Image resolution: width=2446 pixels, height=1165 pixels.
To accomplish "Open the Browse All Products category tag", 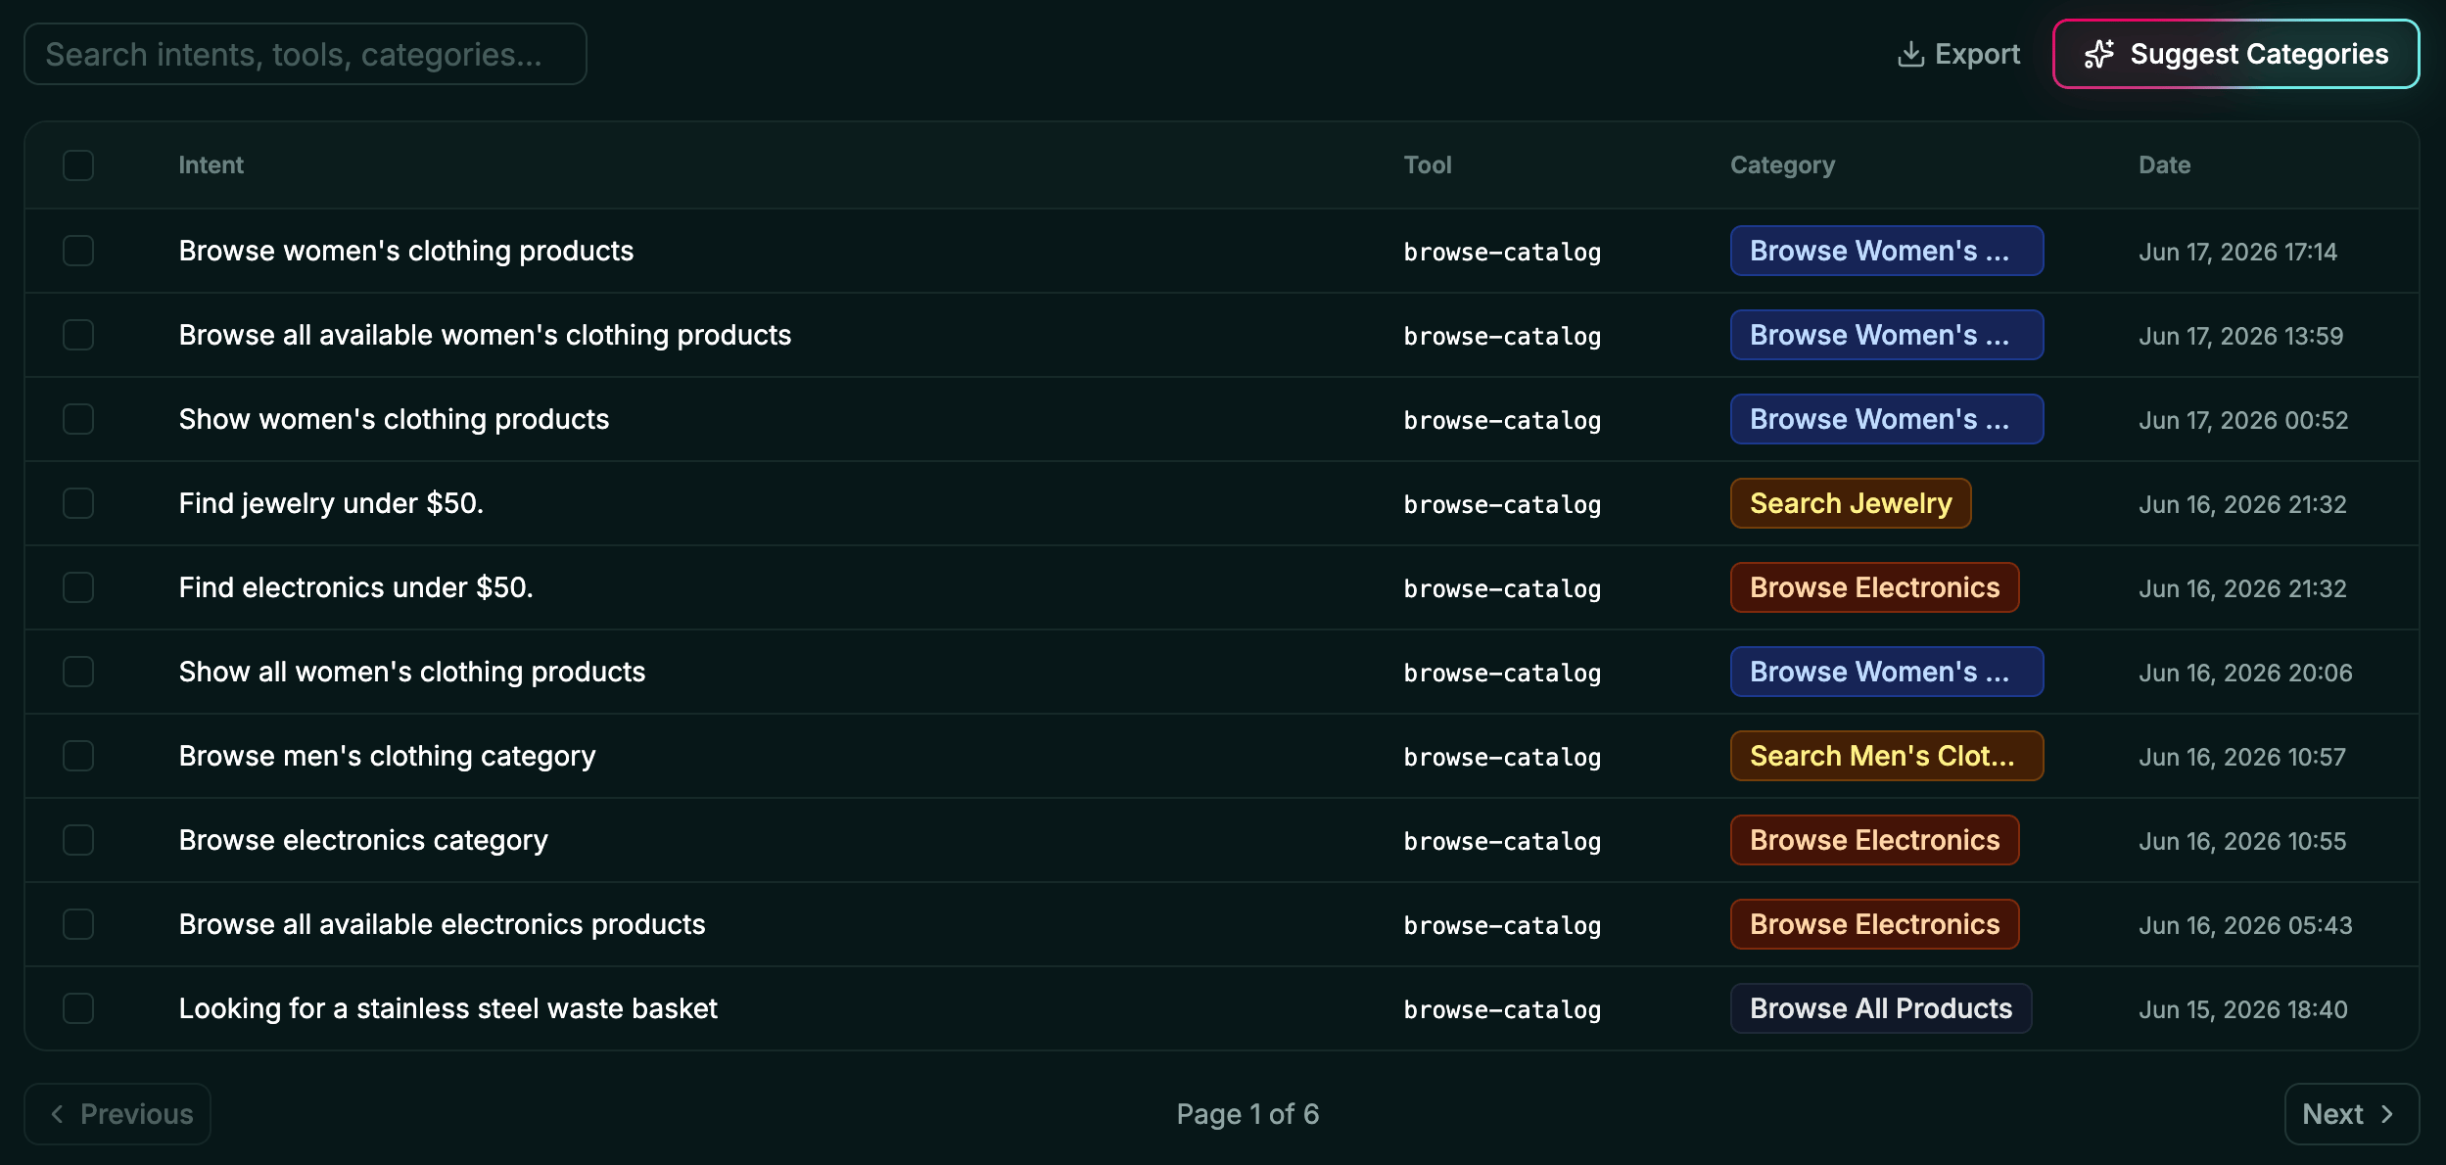I will (x=1880, y=1008).
